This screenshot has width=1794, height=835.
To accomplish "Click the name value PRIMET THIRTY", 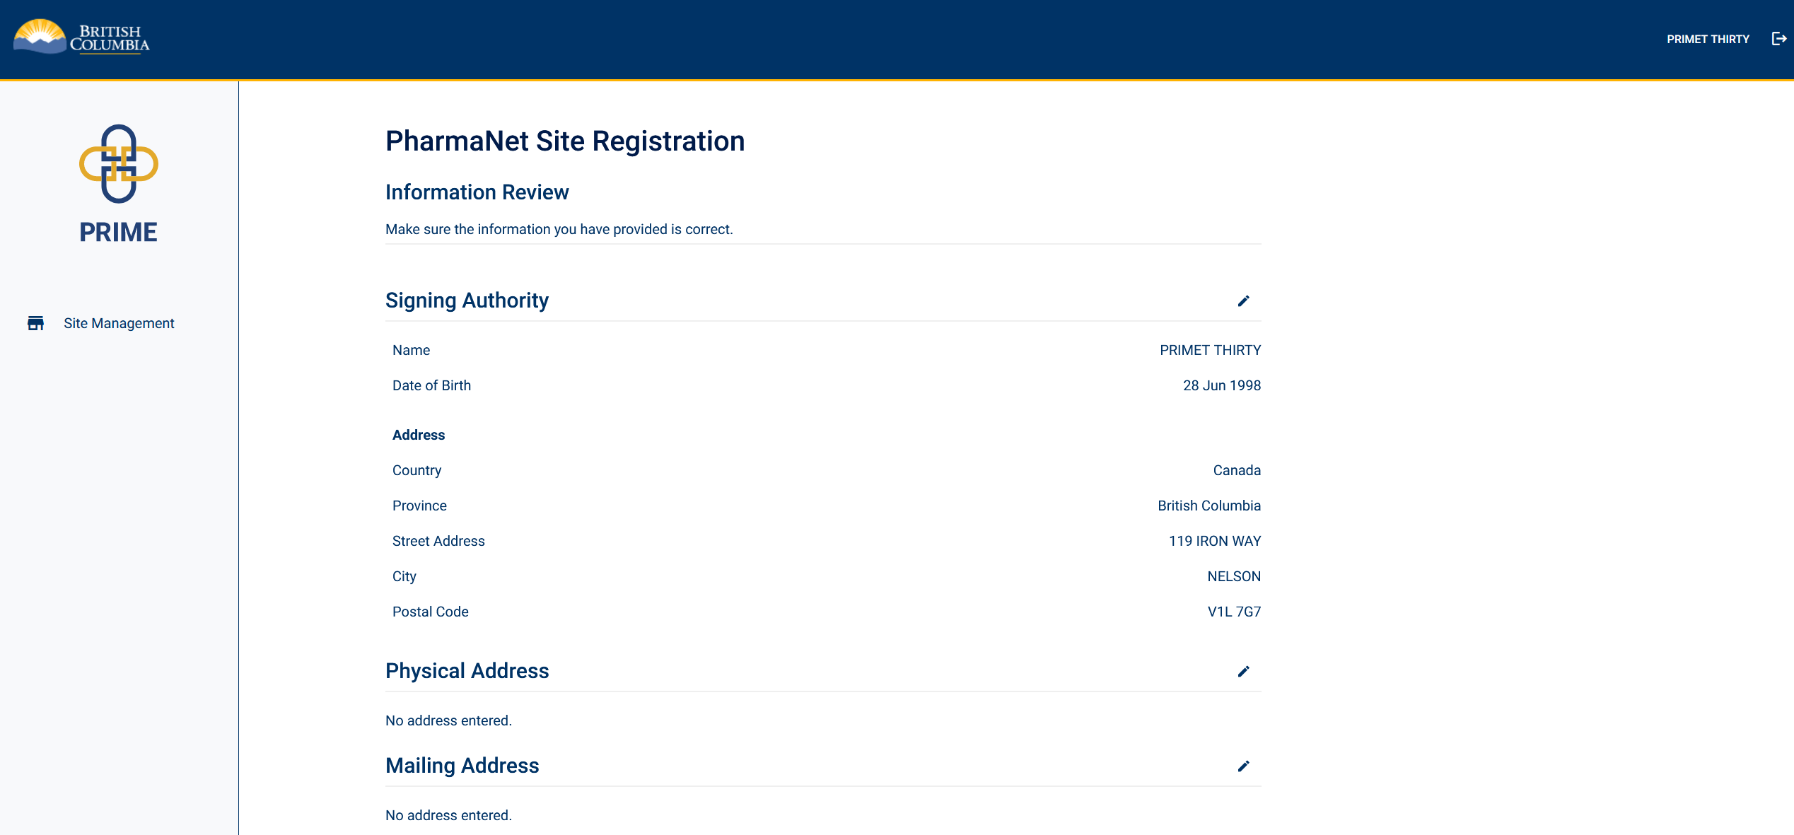I will tap(1210, 349).
